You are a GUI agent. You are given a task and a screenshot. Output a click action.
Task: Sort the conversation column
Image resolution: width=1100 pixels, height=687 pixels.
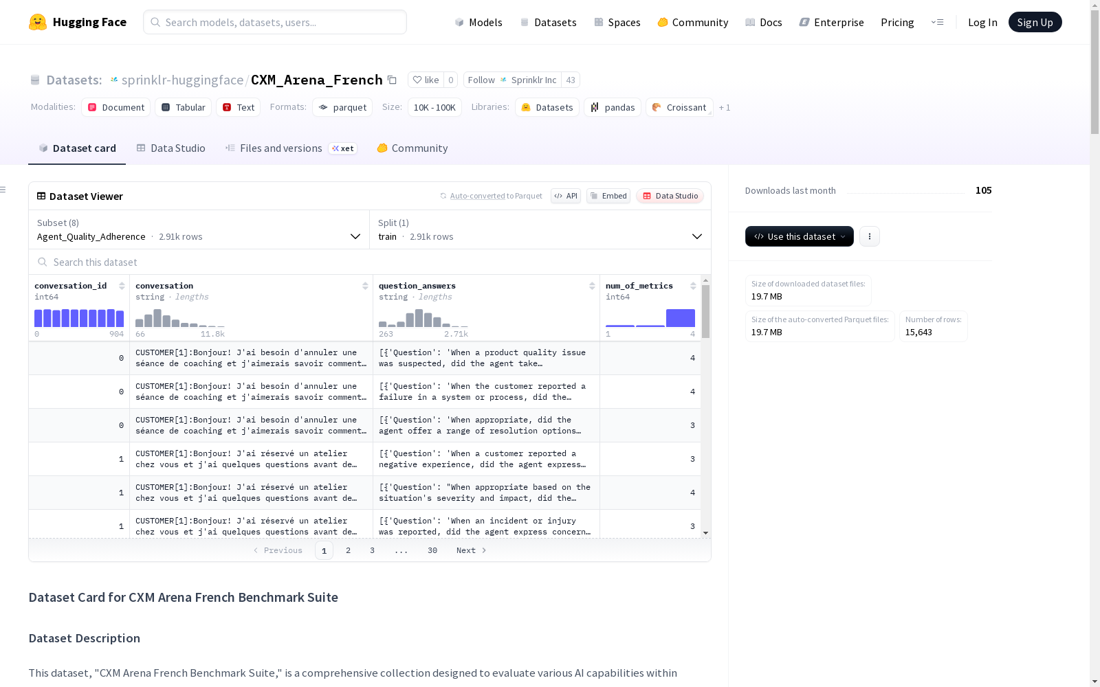click(x=365, y=286)
